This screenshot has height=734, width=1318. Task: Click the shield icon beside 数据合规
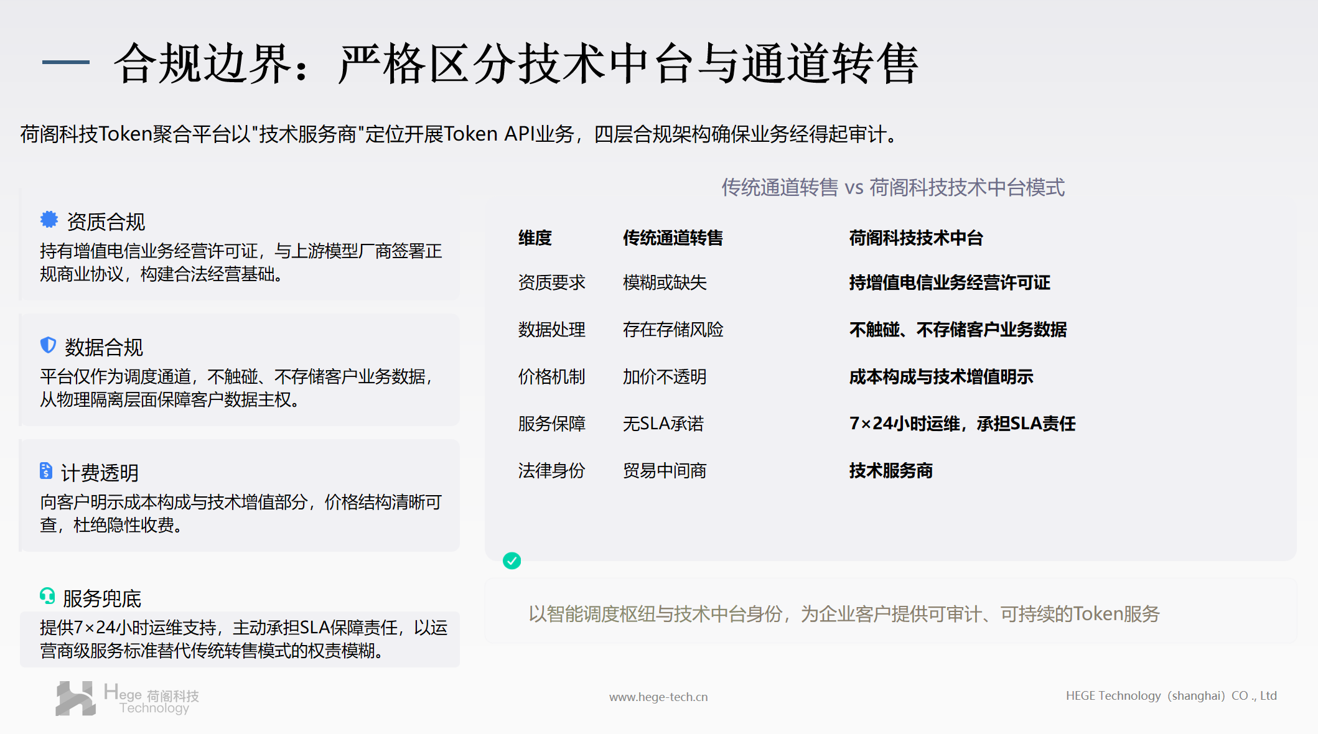[48, 345]
